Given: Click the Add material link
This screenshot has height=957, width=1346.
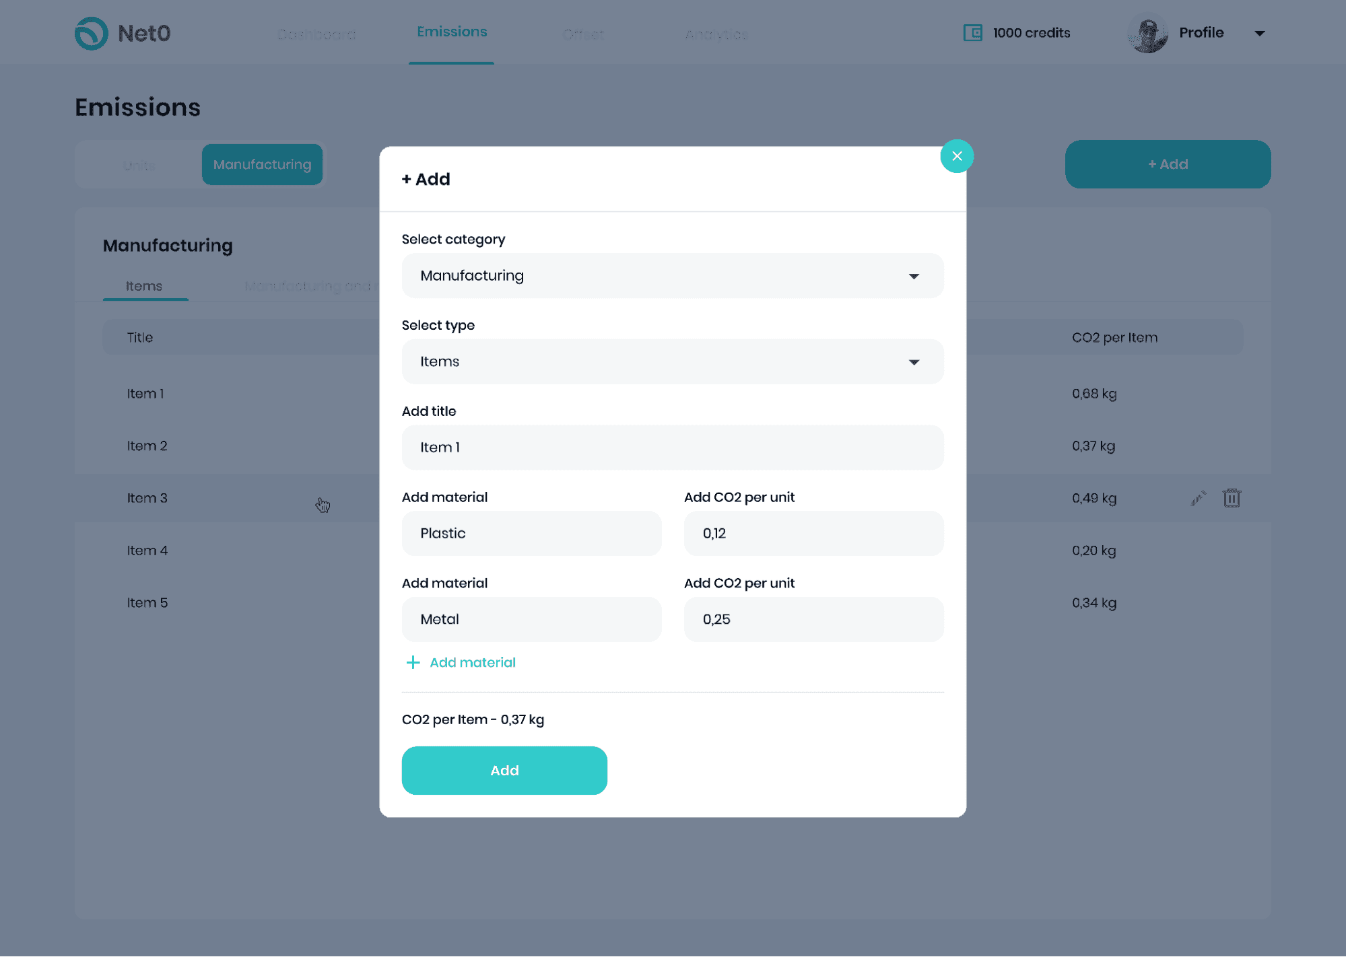Looking at the screenshot, I should (472, 662).
